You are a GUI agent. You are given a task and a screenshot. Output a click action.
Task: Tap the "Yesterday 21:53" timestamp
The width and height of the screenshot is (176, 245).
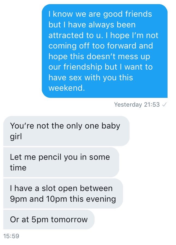coord(137,104)
